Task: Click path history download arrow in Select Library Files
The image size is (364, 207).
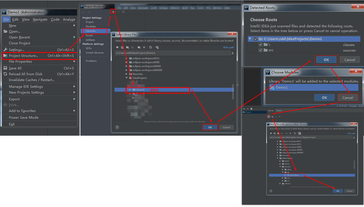Action: pos(232,53)
